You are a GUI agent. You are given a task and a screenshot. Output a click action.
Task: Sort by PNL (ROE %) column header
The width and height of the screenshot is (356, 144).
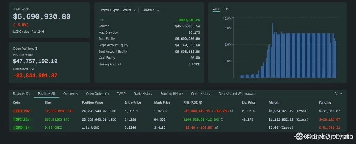tap(193, 102)
